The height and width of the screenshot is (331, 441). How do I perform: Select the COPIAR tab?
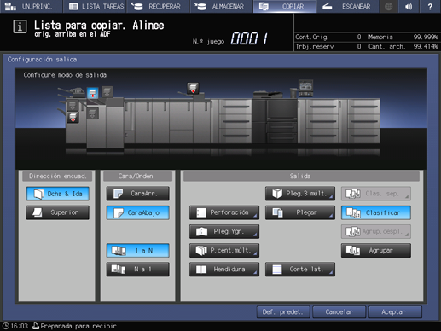pyautogui.click(x=285, y=6)
